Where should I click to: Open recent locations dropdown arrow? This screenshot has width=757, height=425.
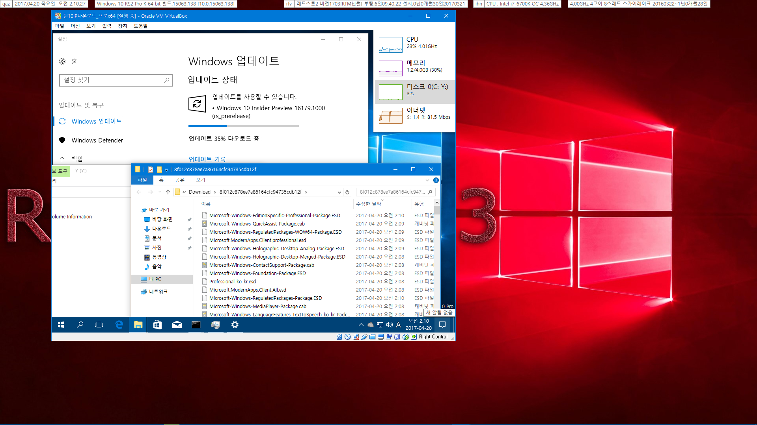(160, 192)
